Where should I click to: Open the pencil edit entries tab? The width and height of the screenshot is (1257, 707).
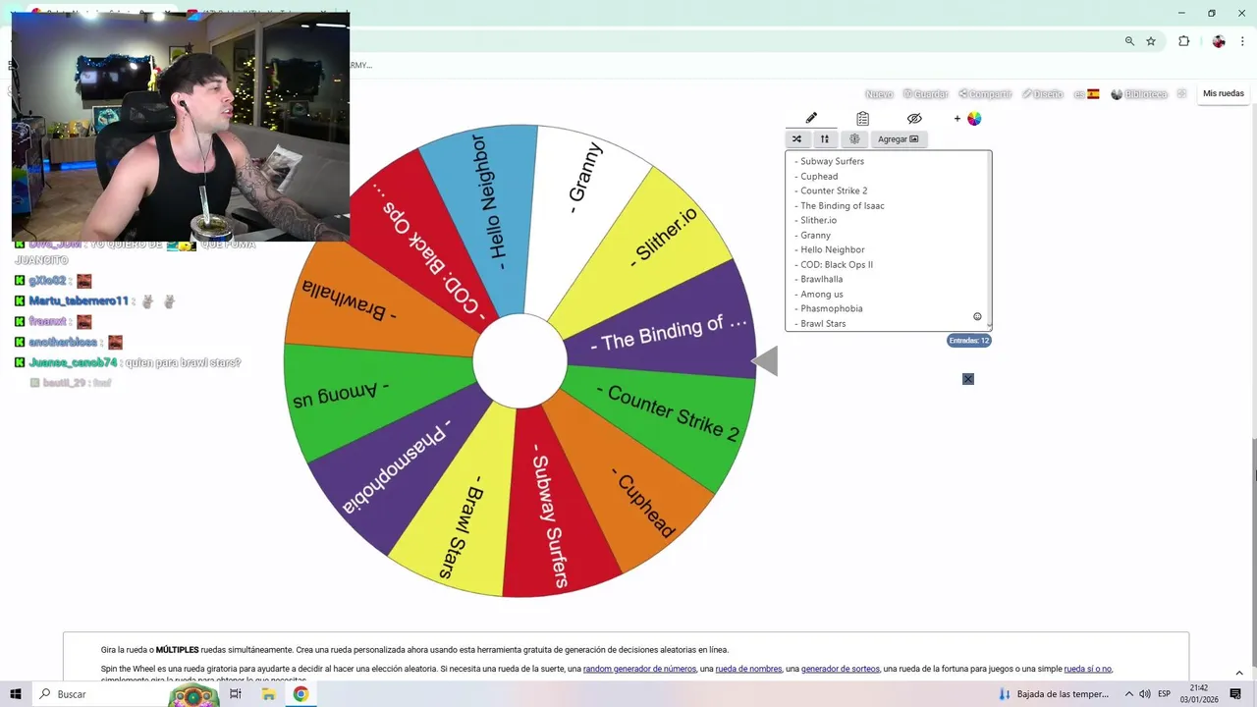click(811, 119)
